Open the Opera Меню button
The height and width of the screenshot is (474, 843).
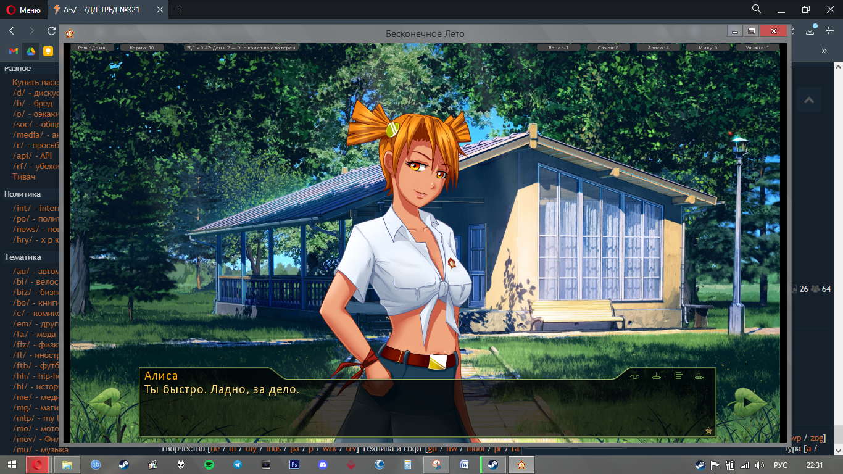click(24, 9)
